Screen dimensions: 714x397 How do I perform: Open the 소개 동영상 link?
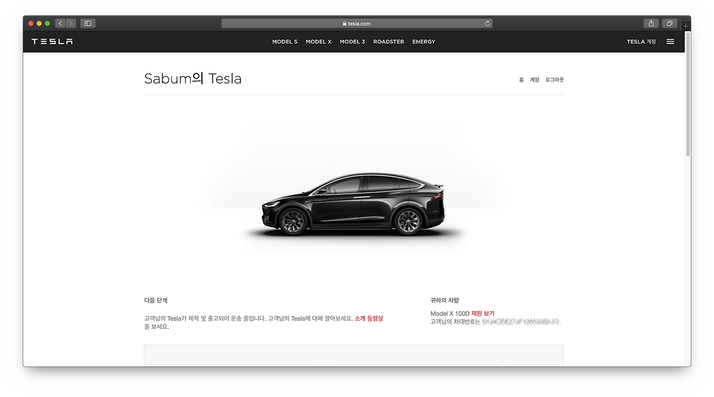369,318
